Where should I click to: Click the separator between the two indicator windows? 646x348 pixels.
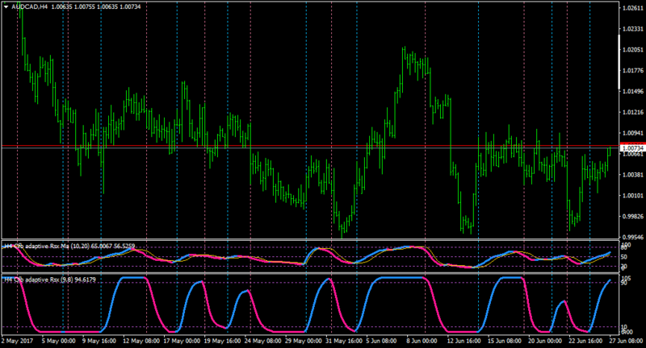click(310, 273)
